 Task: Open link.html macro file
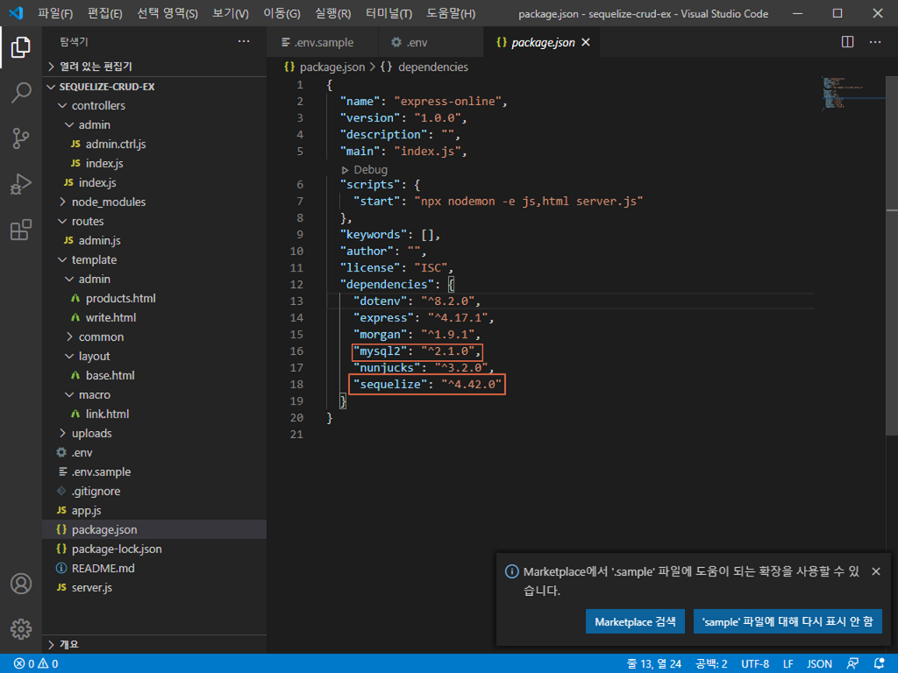[x=107, y=414]
